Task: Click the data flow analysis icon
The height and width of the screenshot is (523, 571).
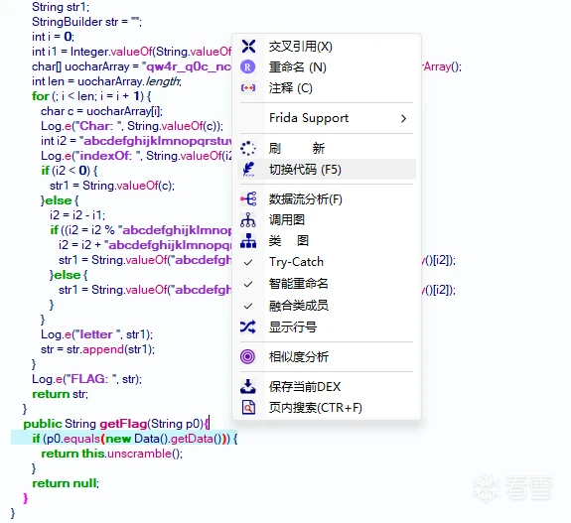Action: click(x=248, y=199)
